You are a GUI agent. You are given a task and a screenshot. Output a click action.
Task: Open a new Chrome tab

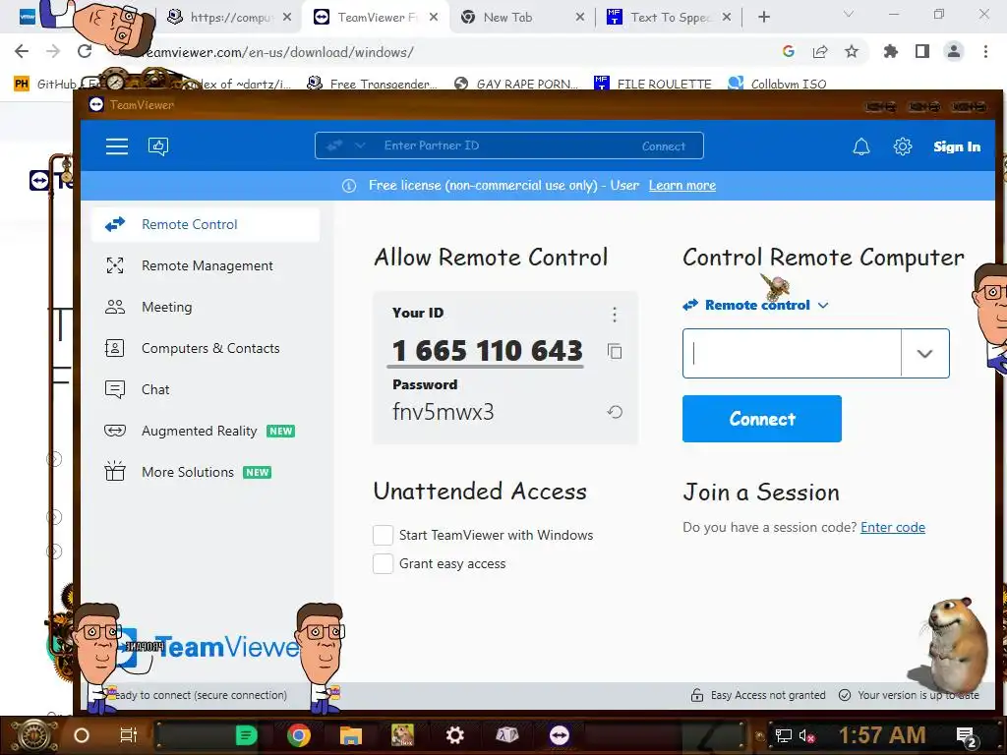click(x=763, y=18)
